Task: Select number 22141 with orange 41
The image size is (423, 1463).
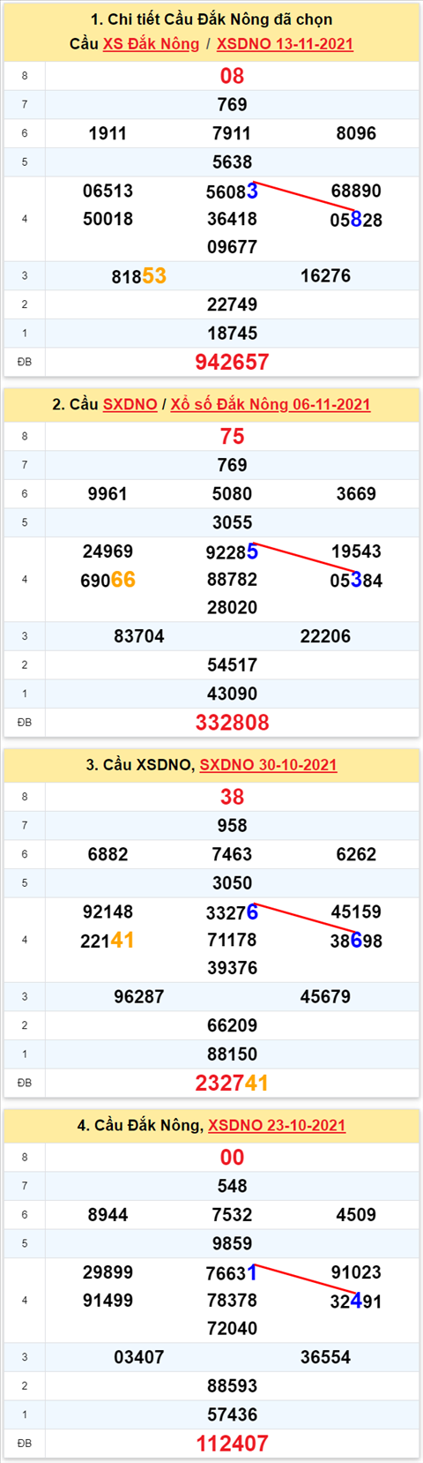Action: pyautogui.click(x=108, y=941)
